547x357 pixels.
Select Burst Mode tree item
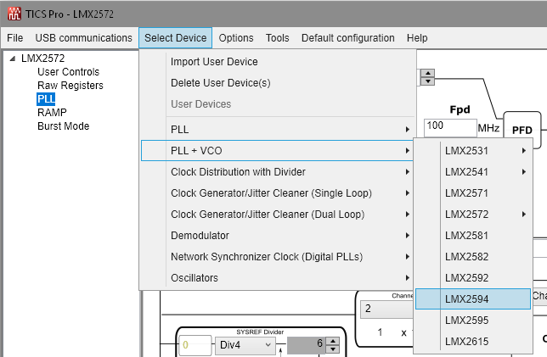click(63, 126)
